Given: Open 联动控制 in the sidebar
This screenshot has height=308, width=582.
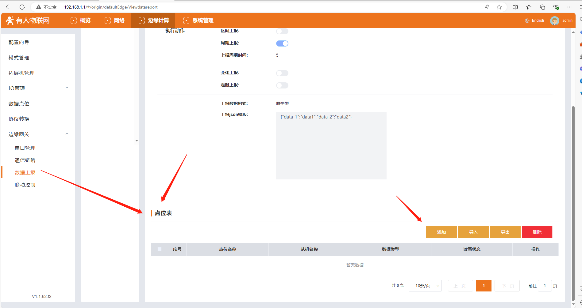Looking at the screenshot, I should click(25, 185).
